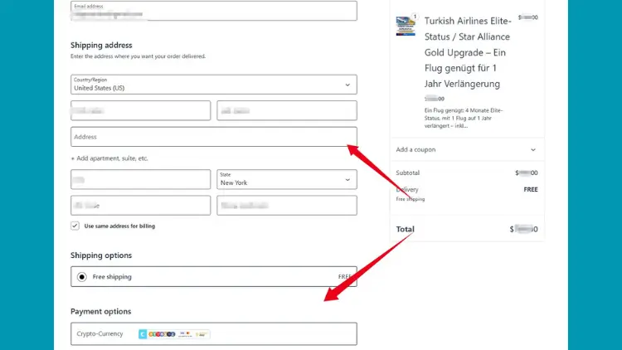The image size is (622, 350).
Task: Click the Turkish Airlines product thumbnail
Action: [x=406, y=26]
